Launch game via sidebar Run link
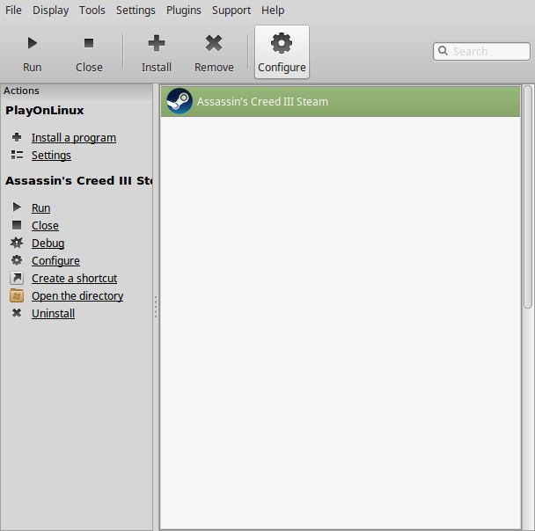Screen dimensions: 535x531 [x=41, y=207]
